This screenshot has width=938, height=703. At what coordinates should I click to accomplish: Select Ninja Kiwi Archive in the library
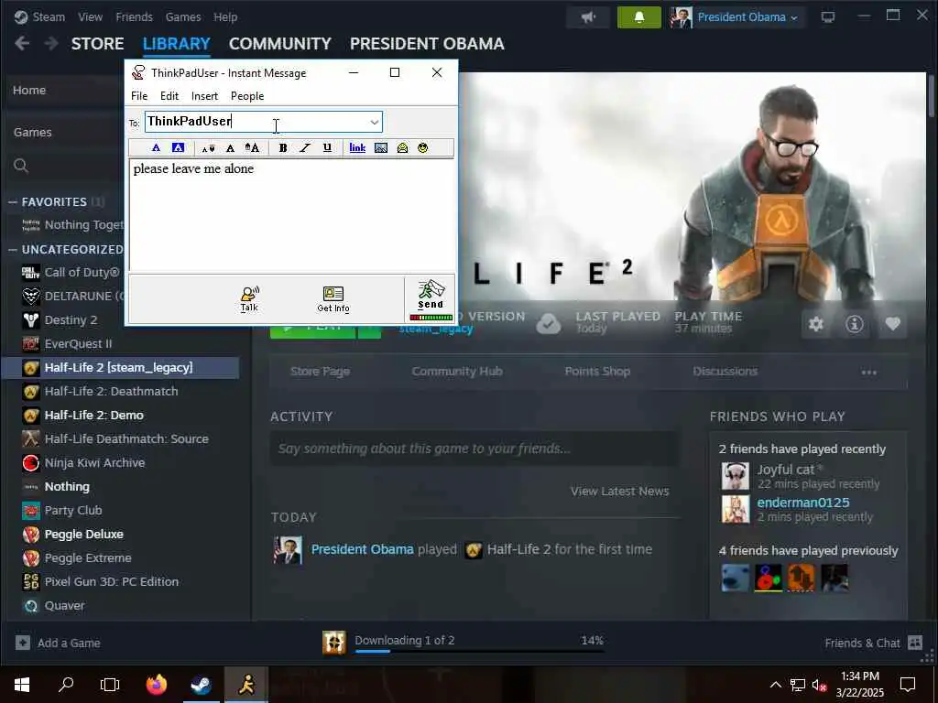[x=94, y=462]
